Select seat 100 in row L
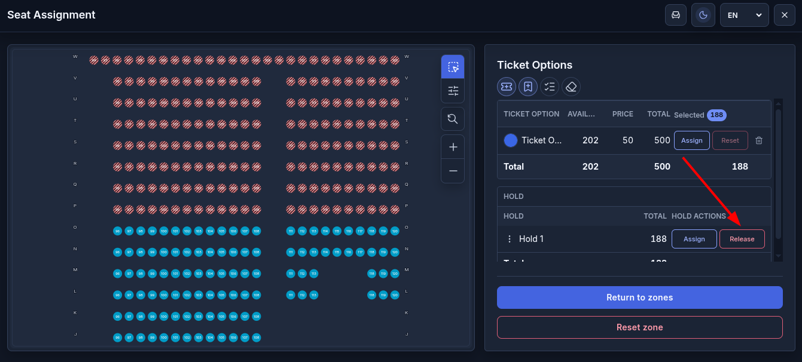 (163, 295)
